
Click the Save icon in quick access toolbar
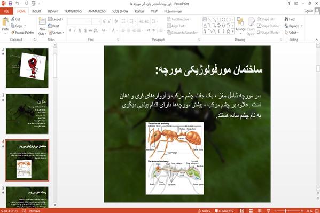tap(10, 3)
